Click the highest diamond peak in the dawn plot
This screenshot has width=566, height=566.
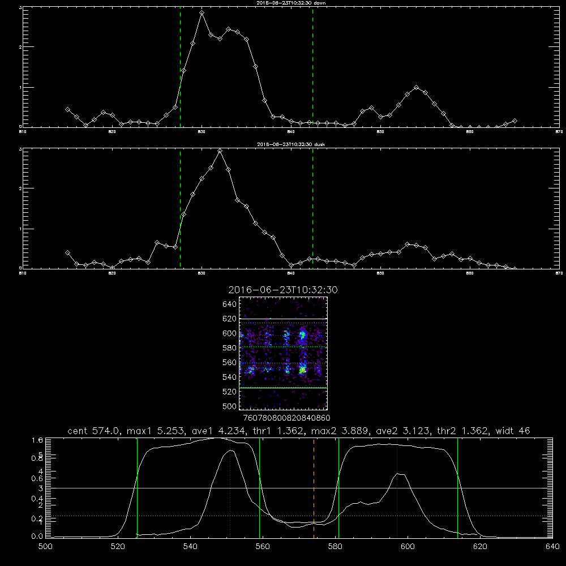202,12
